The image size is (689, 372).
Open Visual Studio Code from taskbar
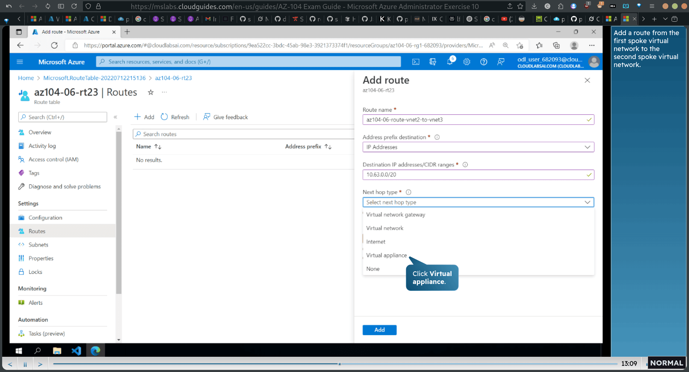point(76,351)
